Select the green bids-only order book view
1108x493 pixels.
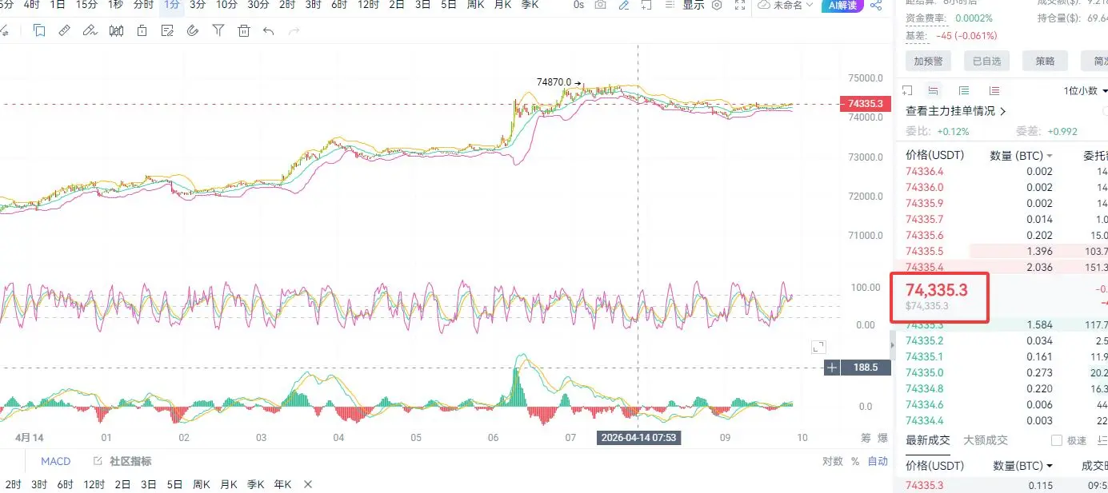[964, 90]
